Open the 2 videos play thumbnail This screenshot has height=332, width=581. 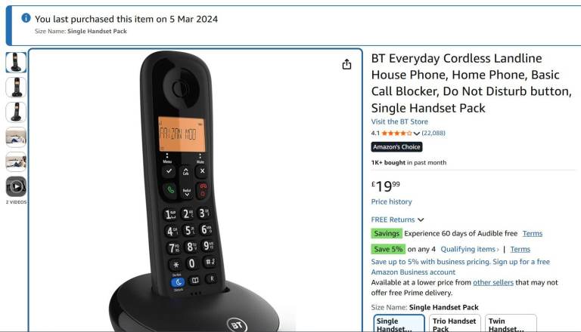click(16, 186)
